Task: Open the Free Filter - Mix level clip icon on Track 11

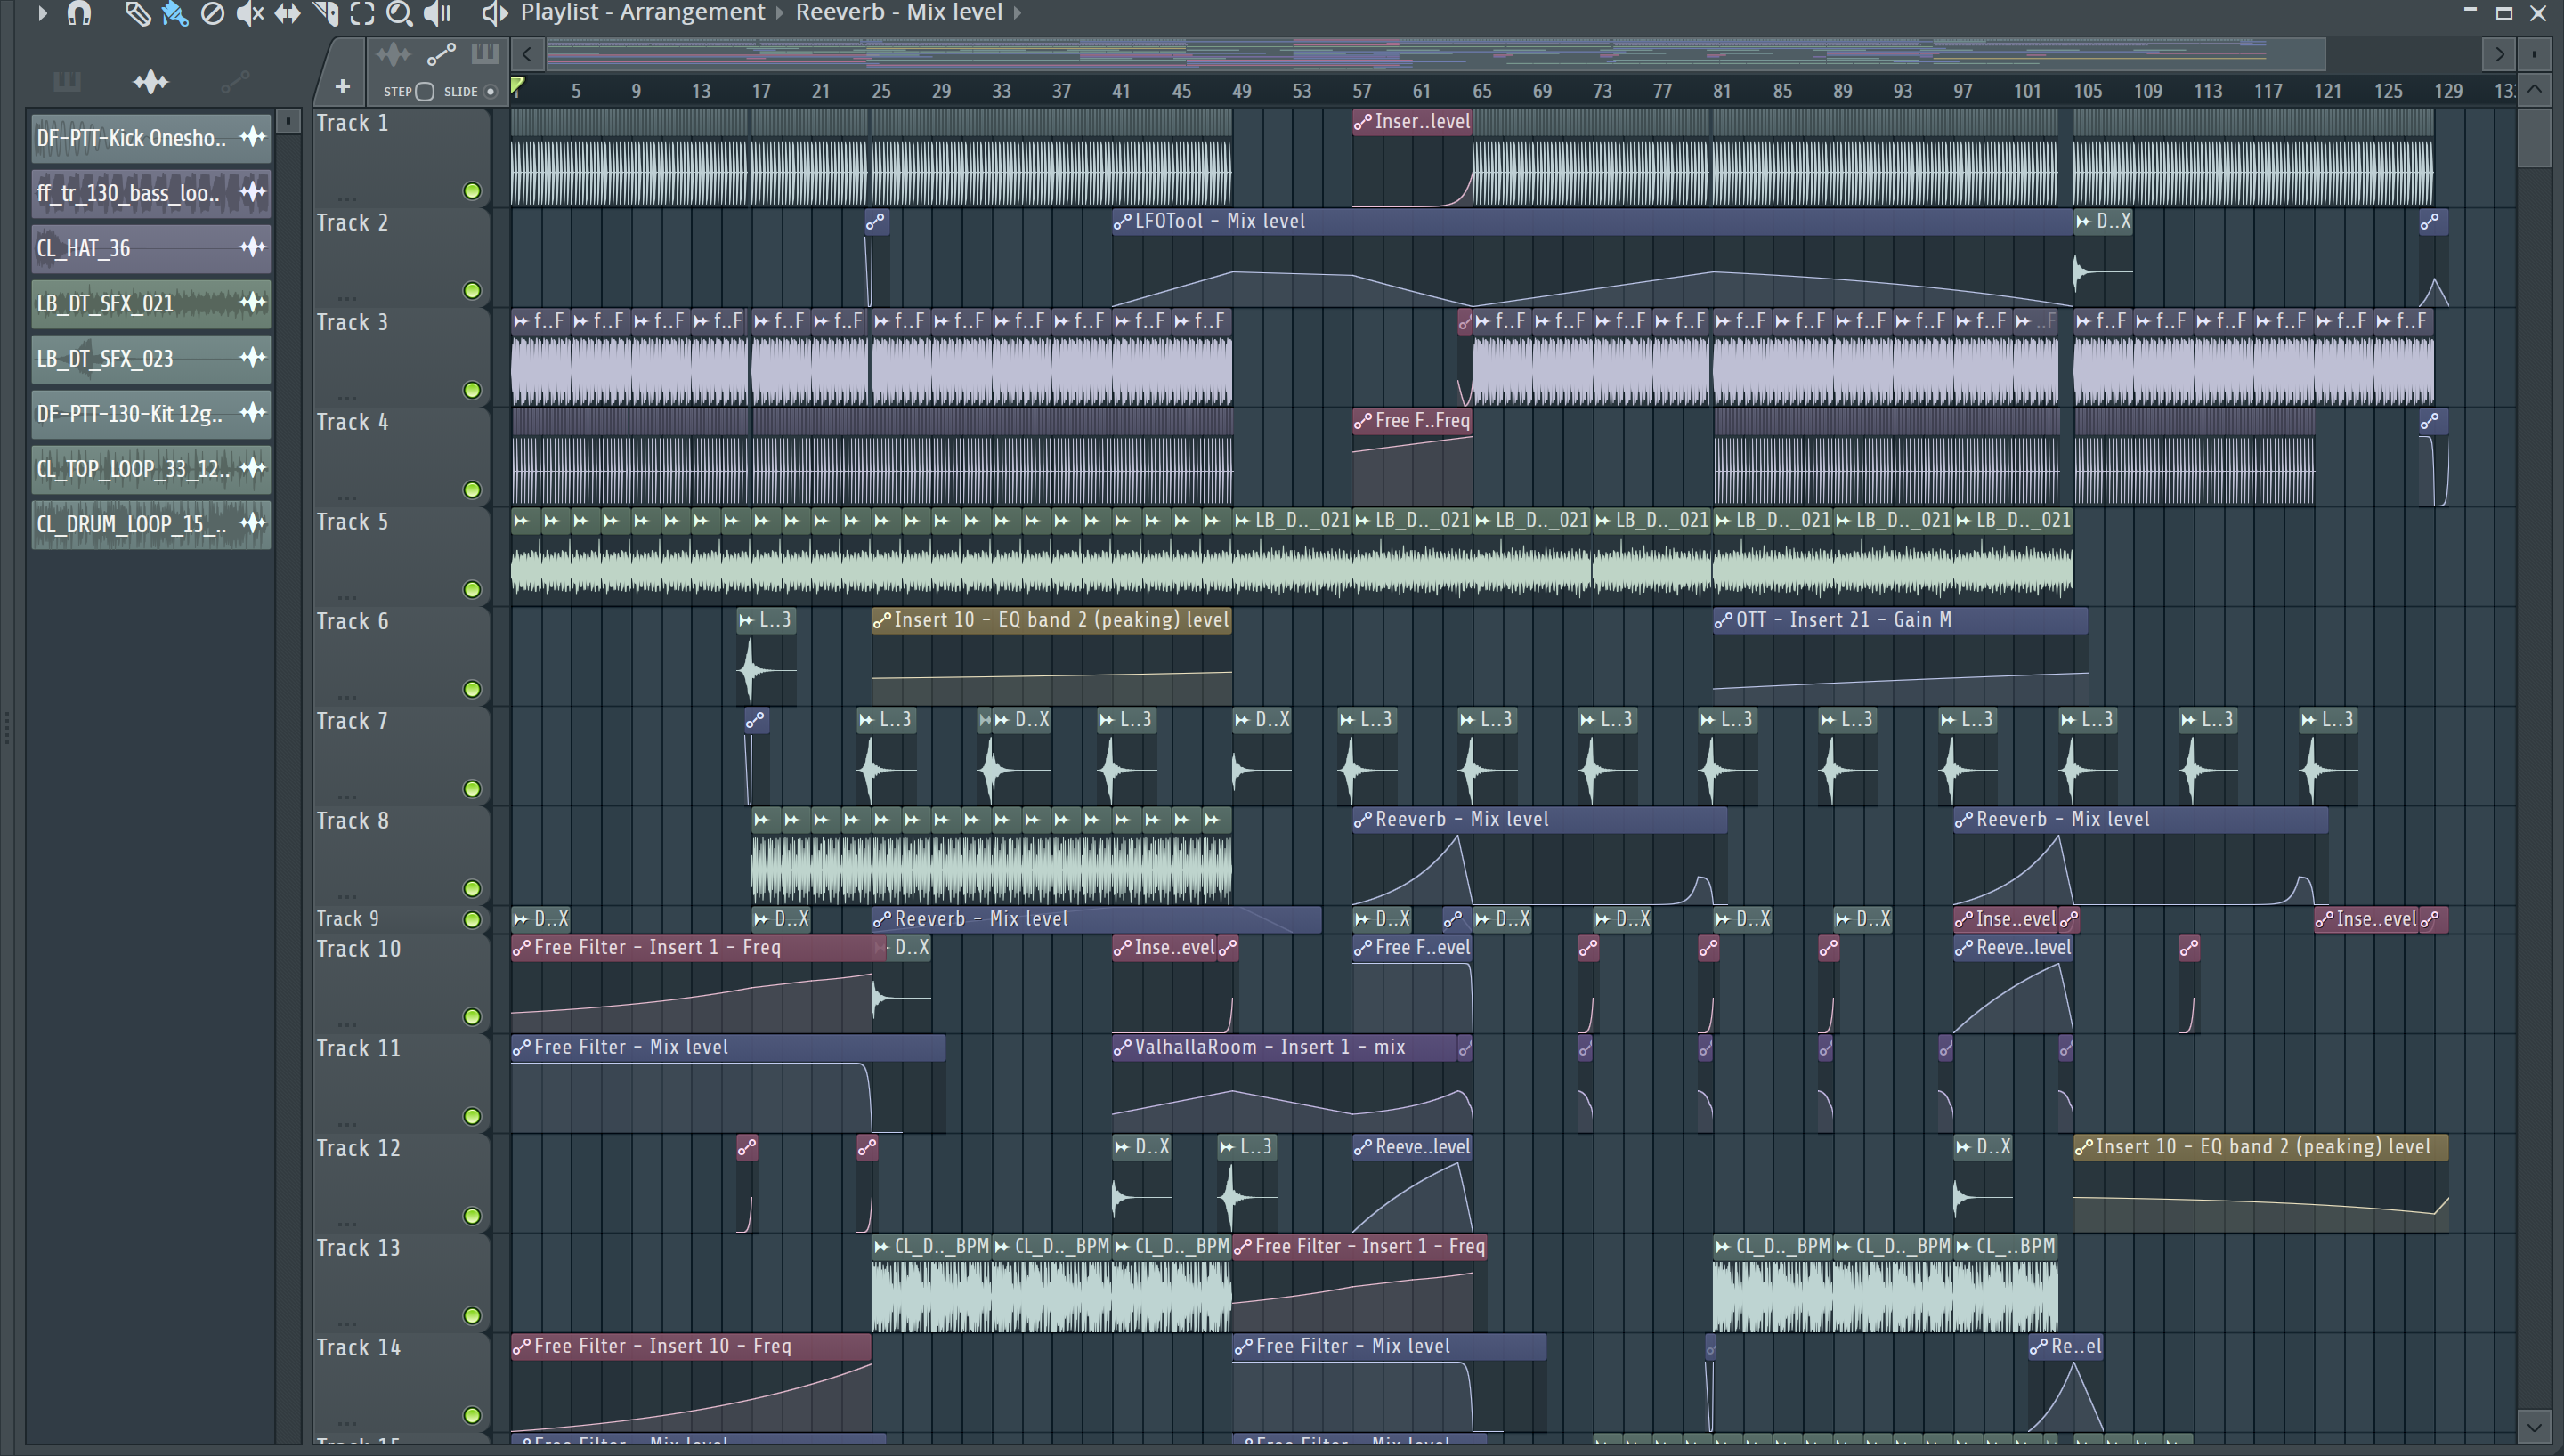Action: click(x=521, y=1047)
